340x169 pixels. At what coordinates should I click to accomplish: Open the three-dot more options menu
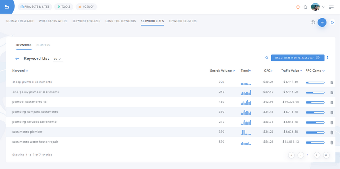(x=328, y=58)
